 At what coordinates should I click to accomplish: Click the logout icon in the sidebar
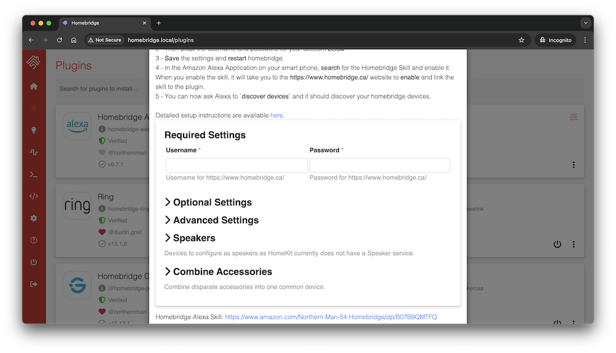(34, 284)
